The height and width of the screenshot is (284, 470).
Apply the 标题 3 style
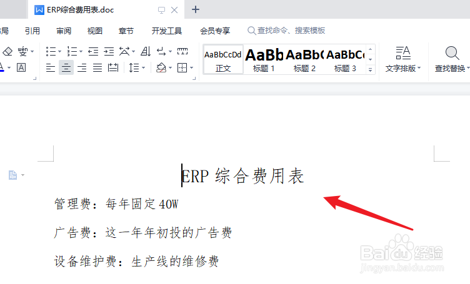click(x=345, y=59)
